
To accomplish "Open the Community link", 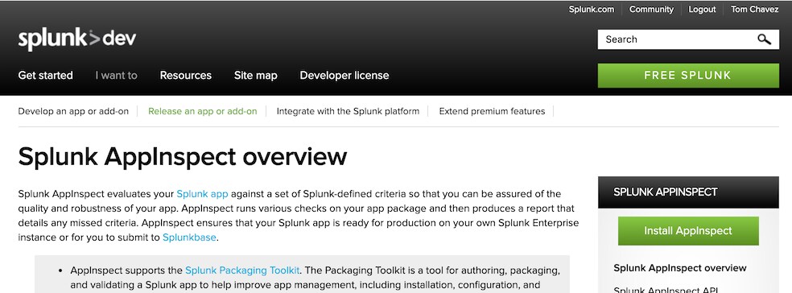I will [652, 9].
